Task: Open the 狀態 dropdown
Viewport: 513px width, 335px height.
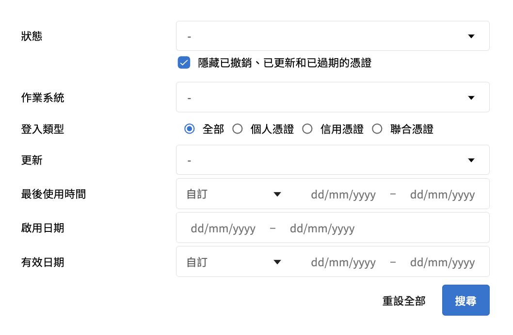Action: 332,36
